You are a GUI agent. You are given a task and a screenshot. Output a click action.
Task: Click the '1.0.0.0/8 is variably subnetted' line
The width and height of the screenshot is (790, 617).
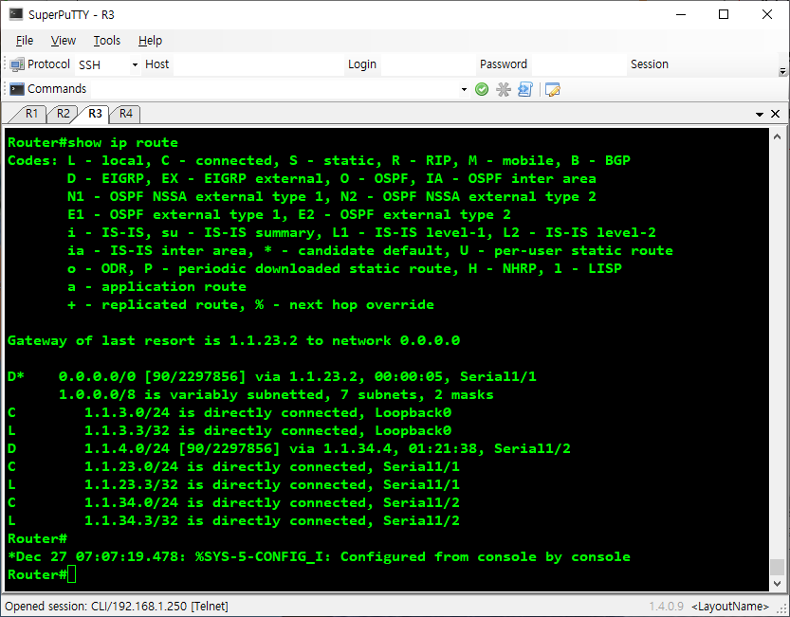tap(276, 395)
